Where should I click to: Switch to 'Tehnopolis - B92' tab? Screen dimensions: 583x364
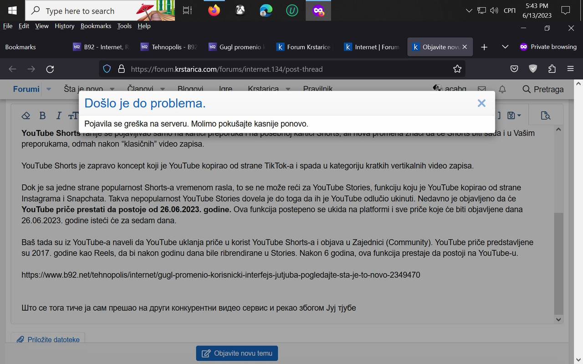(x=170, y=47)
